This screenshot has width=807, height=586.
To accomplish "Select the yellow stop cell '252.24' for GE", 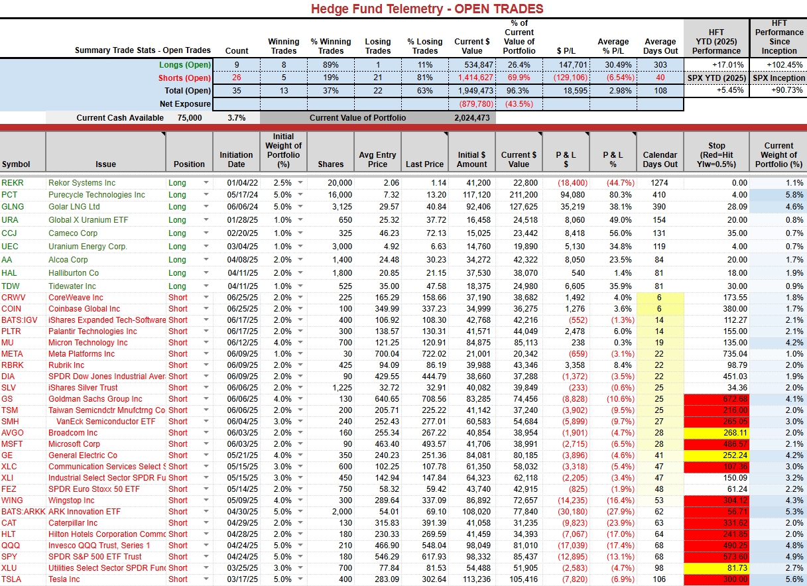I will pos(716,455).
